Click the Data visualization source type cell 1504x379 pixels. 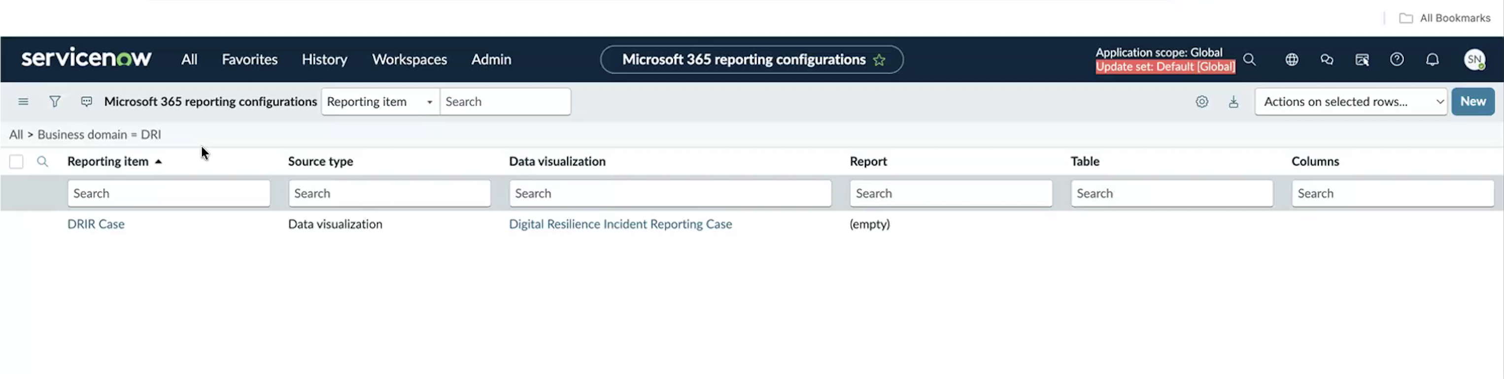click(x=335, y=224)
